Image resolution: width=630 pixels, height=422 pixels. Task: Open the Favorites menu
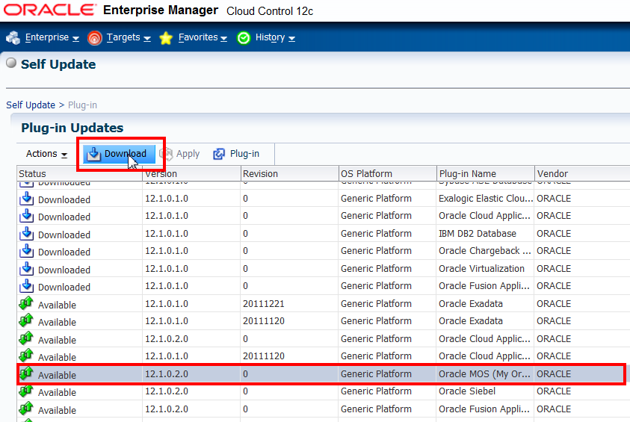coord(203,37)
